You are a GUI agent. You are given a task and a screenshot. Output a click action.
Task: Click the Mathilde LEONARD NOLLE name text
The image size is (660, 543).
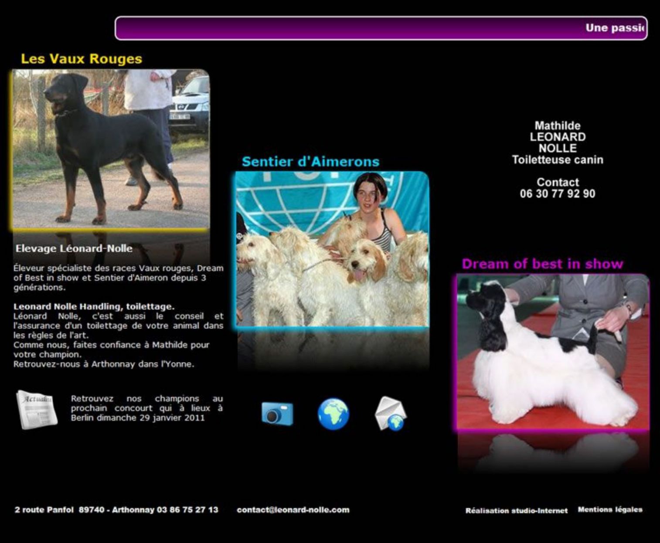[558, 137]
